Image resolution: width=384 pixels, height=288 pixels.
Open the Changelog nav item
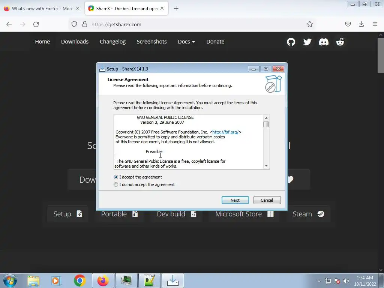point(112,42)
